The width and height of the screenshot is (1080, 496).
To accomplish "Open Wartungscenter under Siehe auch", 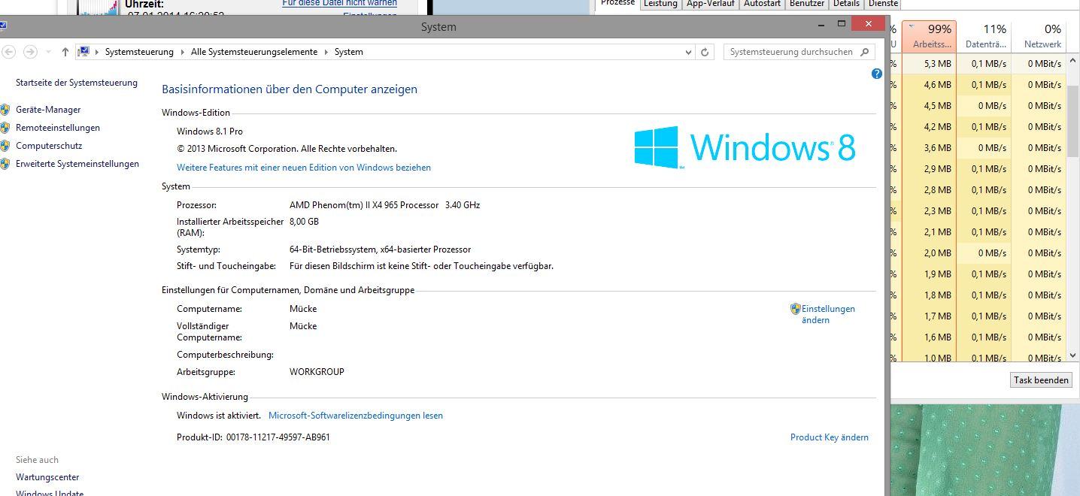I will pyautogui.click(x=47, y=477).
